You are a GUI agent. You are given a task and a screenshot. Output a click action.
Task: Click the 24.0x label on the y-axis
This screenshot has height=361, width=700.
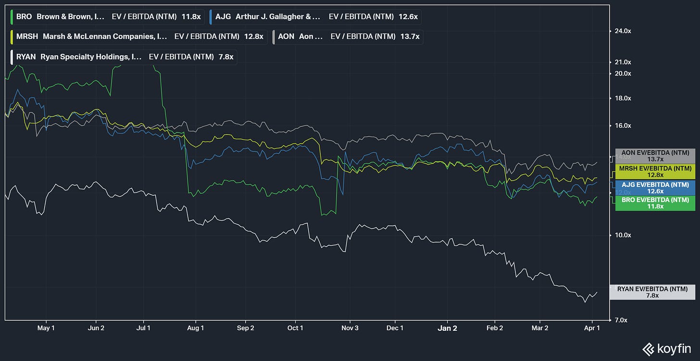pyautogui.click(x=623, y=31)
